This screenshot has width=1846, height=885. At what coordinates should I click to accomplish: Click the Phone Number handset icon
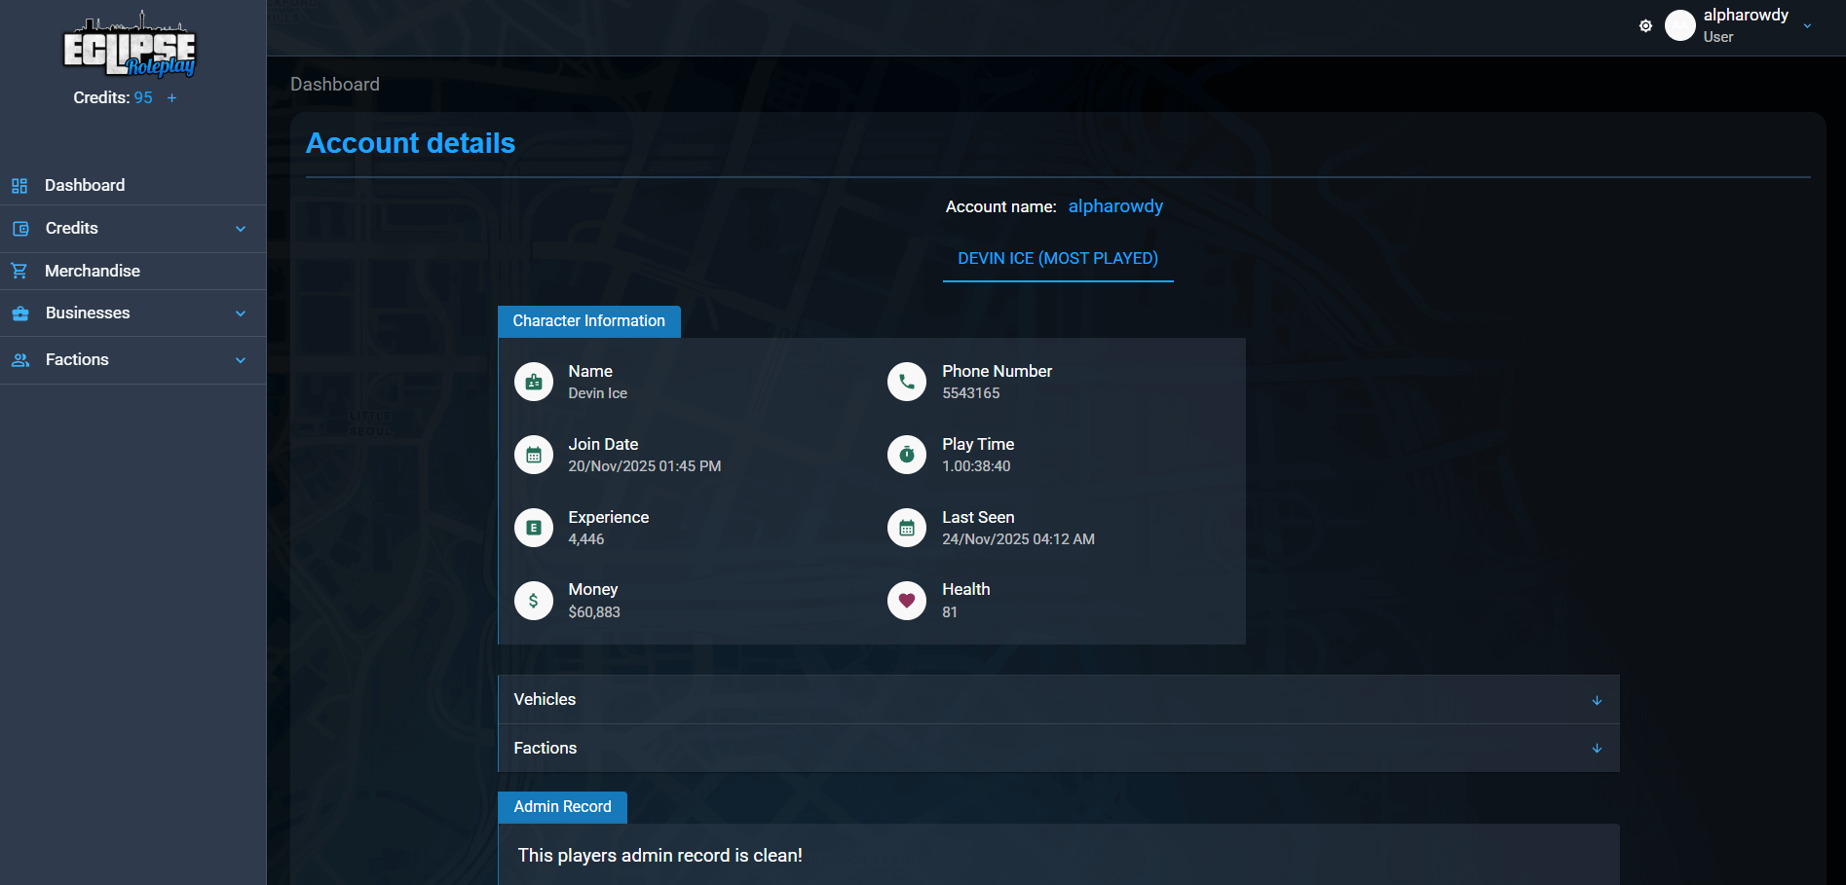click(907, 382)
